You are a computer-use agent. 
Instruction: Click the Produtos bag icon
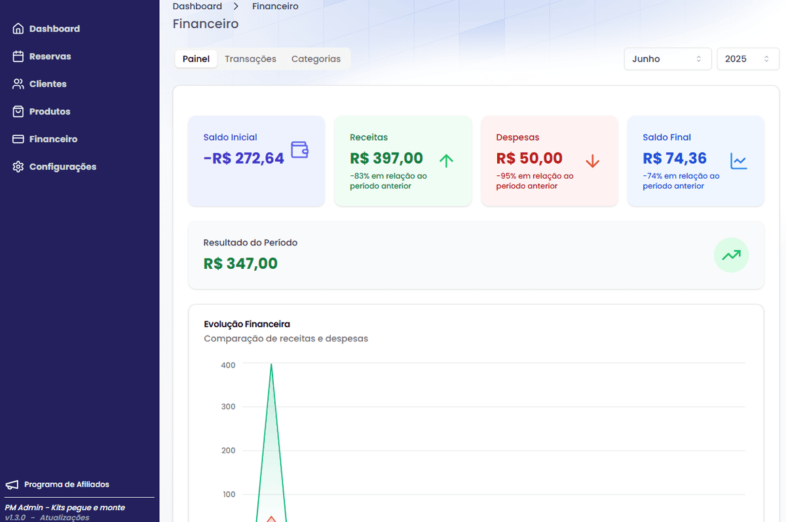(18, 111)
